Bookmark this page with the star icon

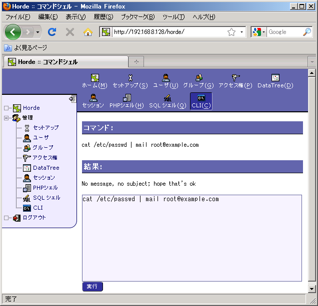coord(231,32)
